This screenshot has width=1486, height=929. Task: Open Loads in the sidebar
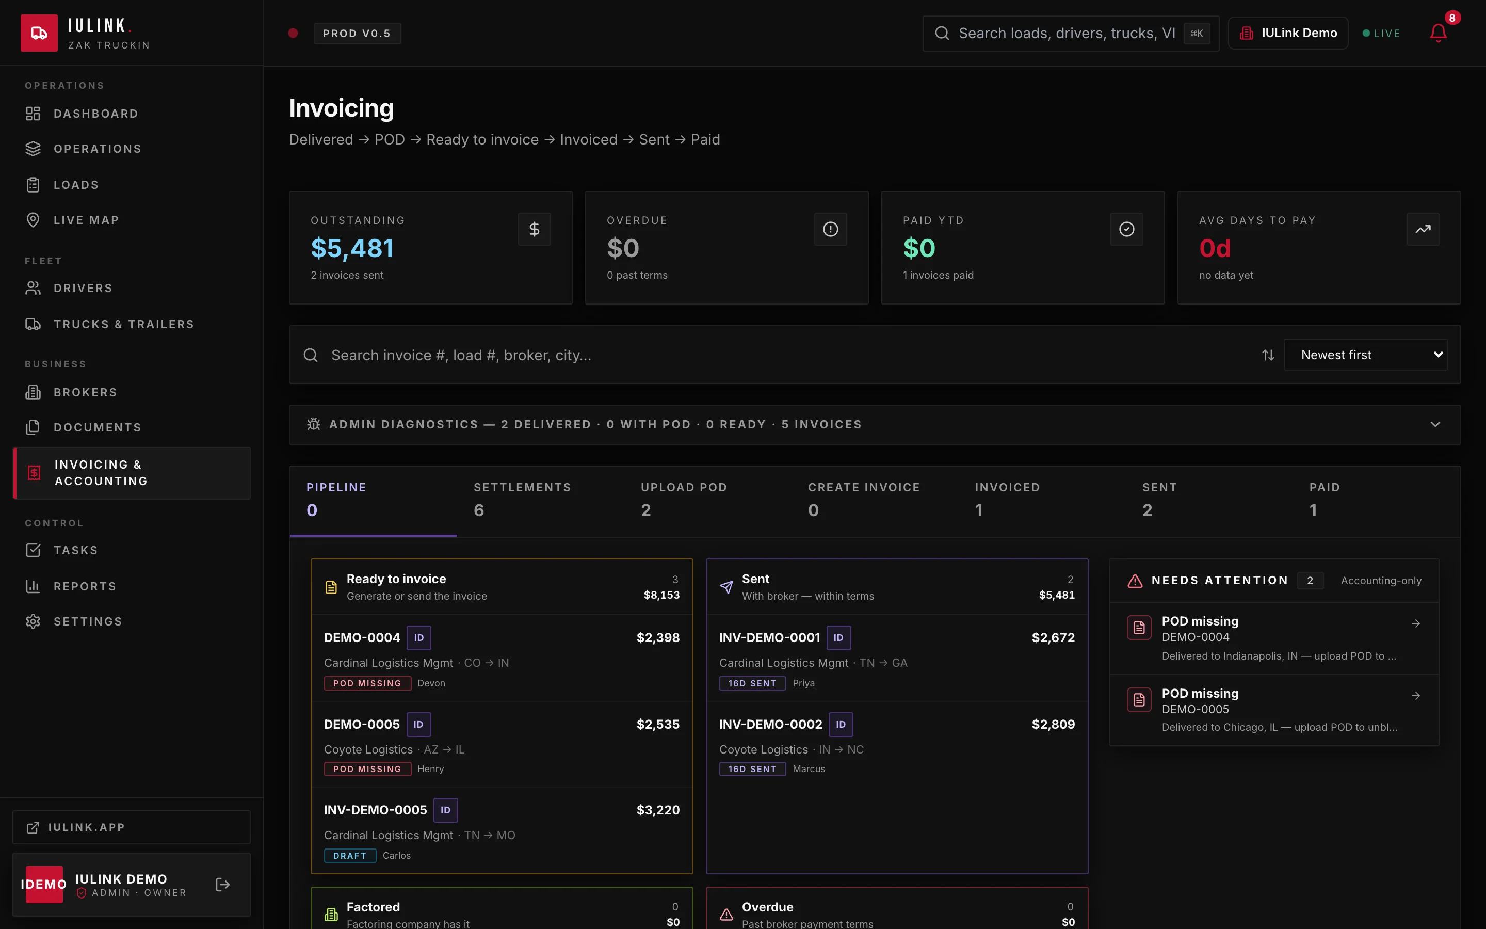[132, 185]
